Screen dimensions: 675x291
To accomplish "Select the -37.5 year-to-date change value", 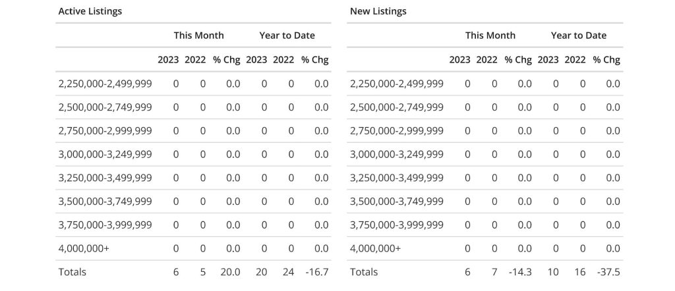I will coord(608,272).
